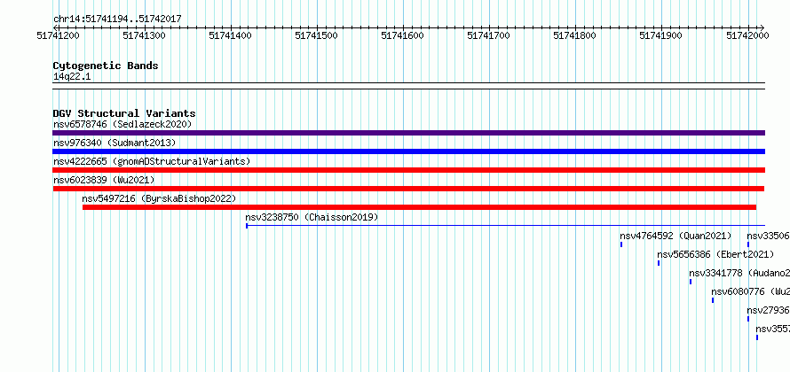Viewport: 790px width, 372px height.
Task: Click ruler position 51741600
Action: tap(403, 35)
